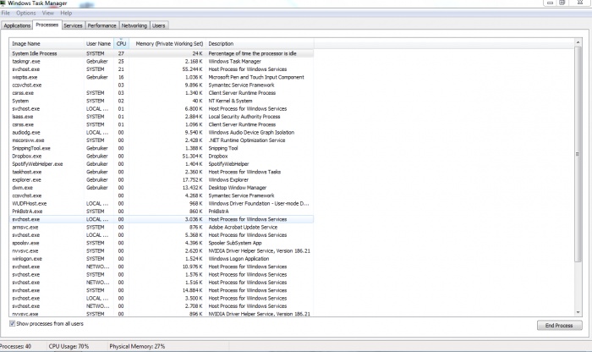Go to the Networking tab
This screenshot has width=592, height=352.
134,26
